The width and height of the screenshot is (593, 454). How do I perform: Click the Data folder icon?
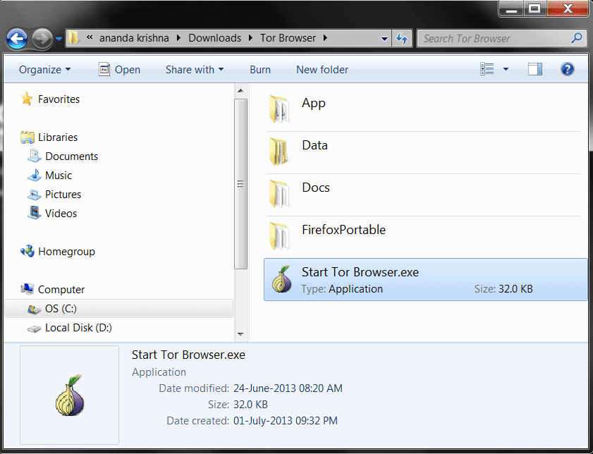[x=279, y=152]
